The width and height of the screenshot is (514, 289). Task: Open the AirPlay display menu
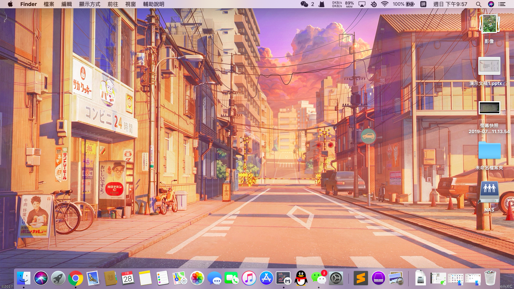pos(362,4)
